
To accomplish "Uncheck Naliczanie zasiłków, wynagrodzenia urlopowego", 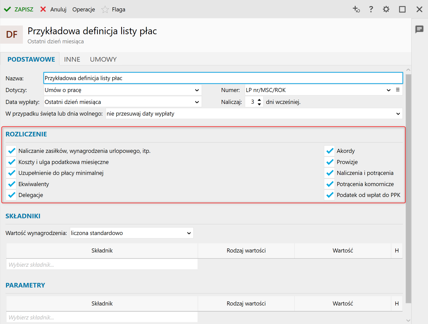I will click(11, 151).
